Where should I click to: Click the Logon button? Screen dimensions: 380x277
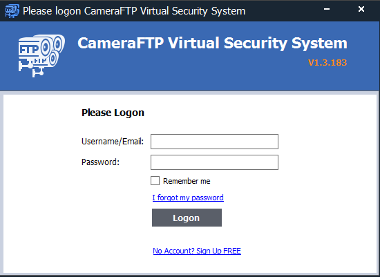pos(187,218)
